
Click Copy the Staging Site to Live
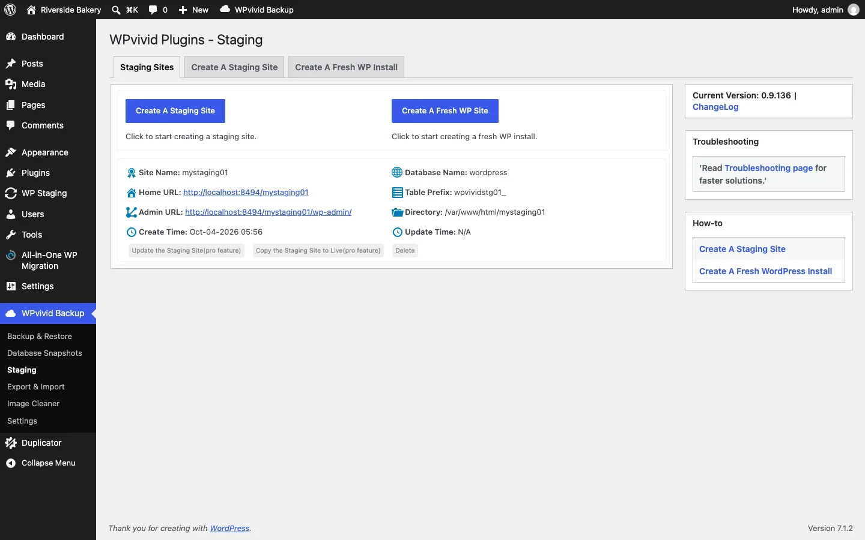coord(318,251)
